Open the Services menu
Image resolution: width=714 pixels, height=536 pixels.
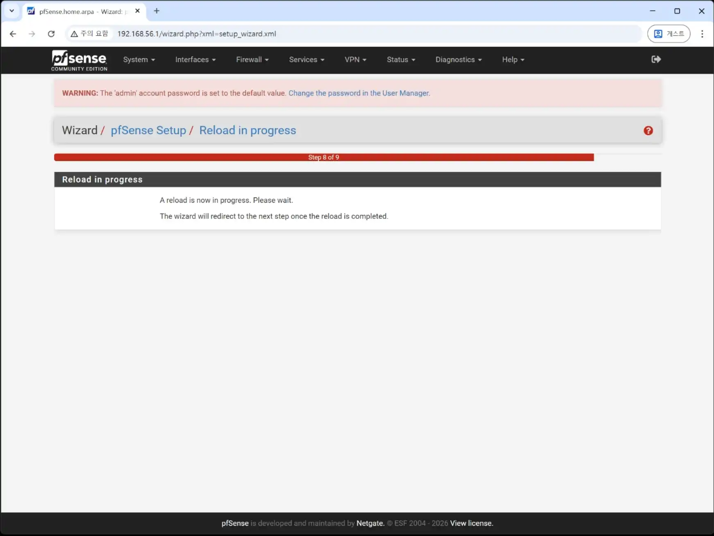click(306, 60)
